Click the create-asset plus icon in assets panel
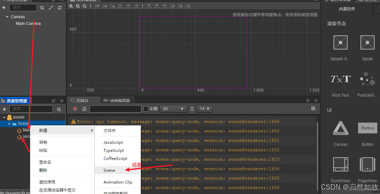The height and width of the screenshot is (194, 380). tap(4, 109)
